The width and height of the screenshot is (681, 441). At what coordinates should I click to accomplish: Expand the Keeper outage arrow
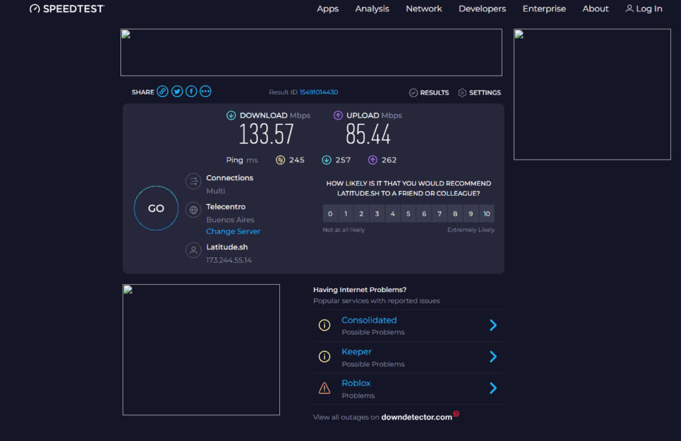tap(493, 357)
